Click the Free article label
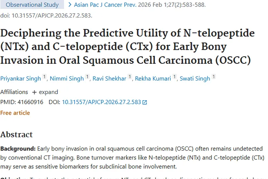This screenshot has height=179, width=268. click(x=15, y=113)
